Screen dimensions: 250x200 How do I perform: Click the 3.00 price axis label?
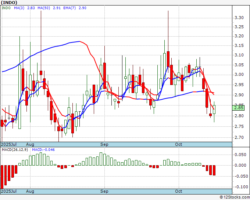coord(239,74)
